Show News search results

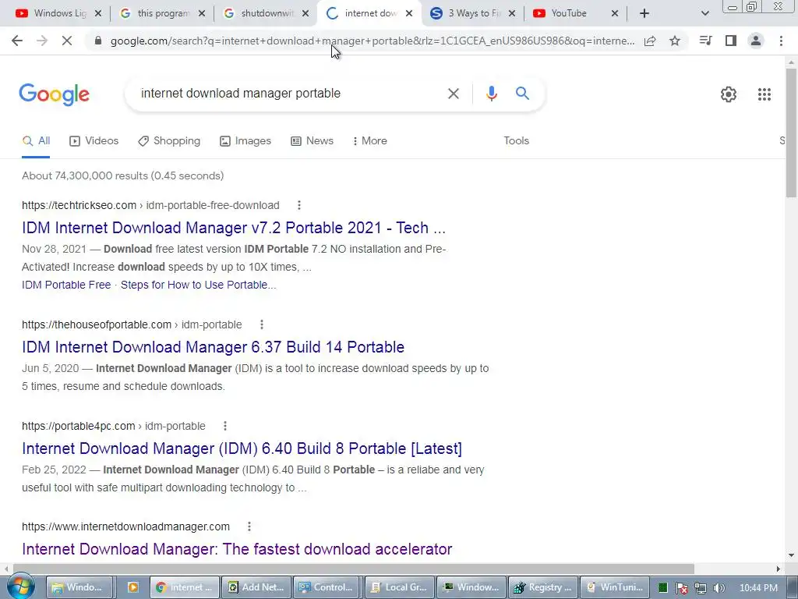[x=312, y=141]
